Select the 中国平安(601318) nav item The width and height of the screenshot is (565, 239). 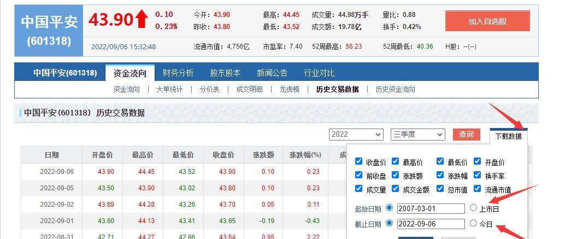pos(65,73)
